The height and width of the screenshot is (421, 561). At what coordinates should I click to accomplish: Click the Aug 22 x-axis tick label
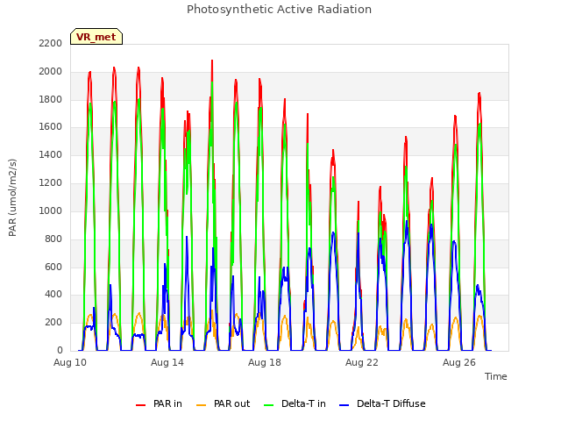(362, 362)
